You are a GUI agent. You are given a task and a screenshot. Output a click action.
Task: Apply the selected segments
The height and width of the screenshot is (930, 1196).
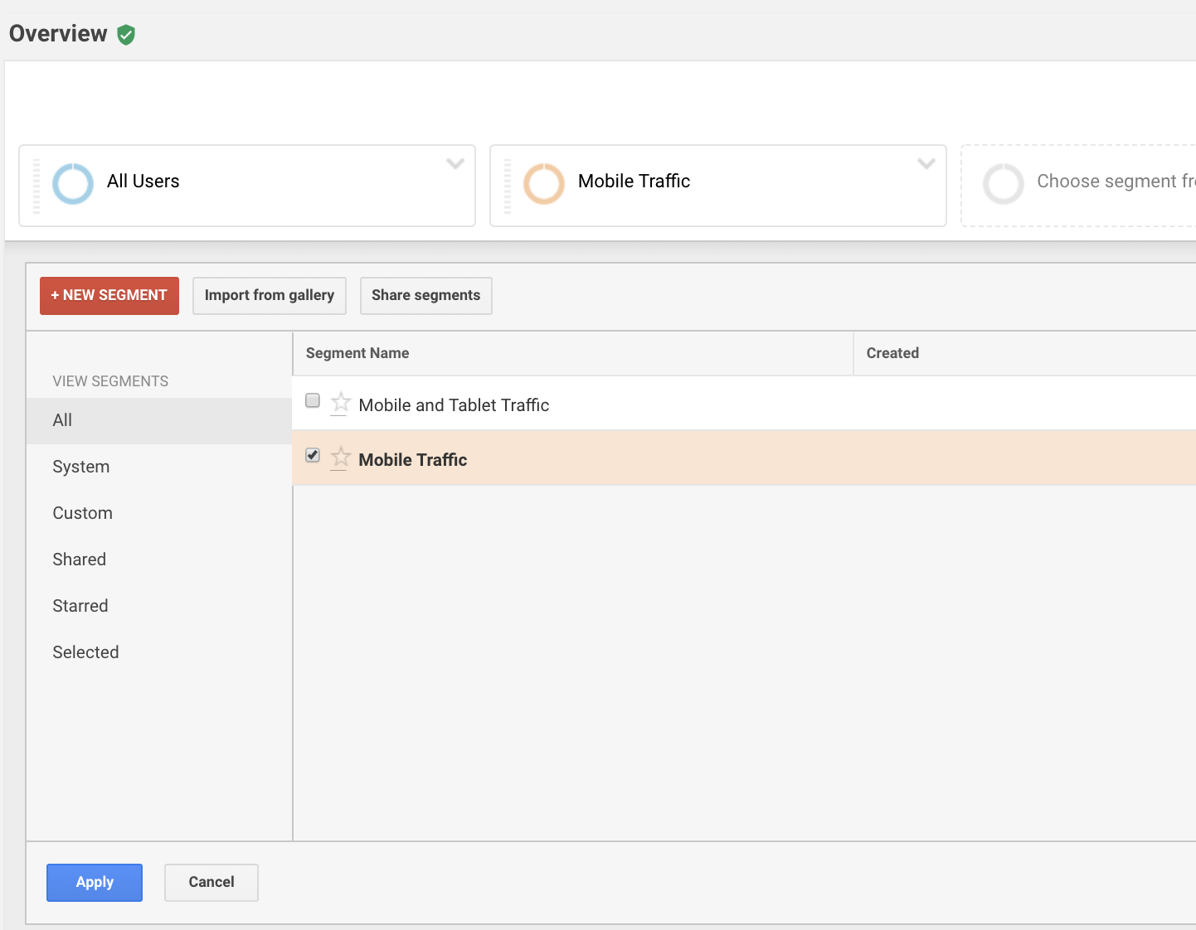click(x=95, y=883)
